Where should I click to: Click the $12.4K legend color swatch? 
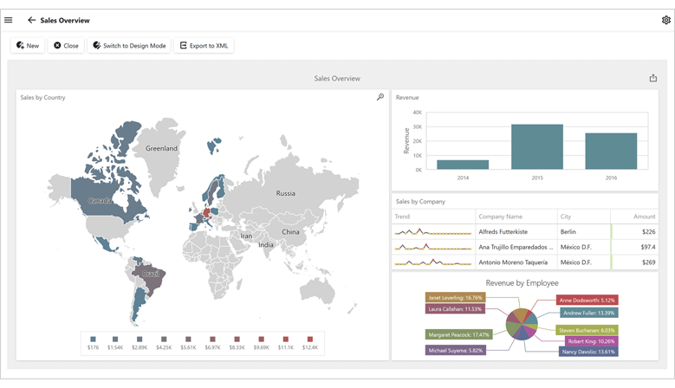[x=310, y=339]
